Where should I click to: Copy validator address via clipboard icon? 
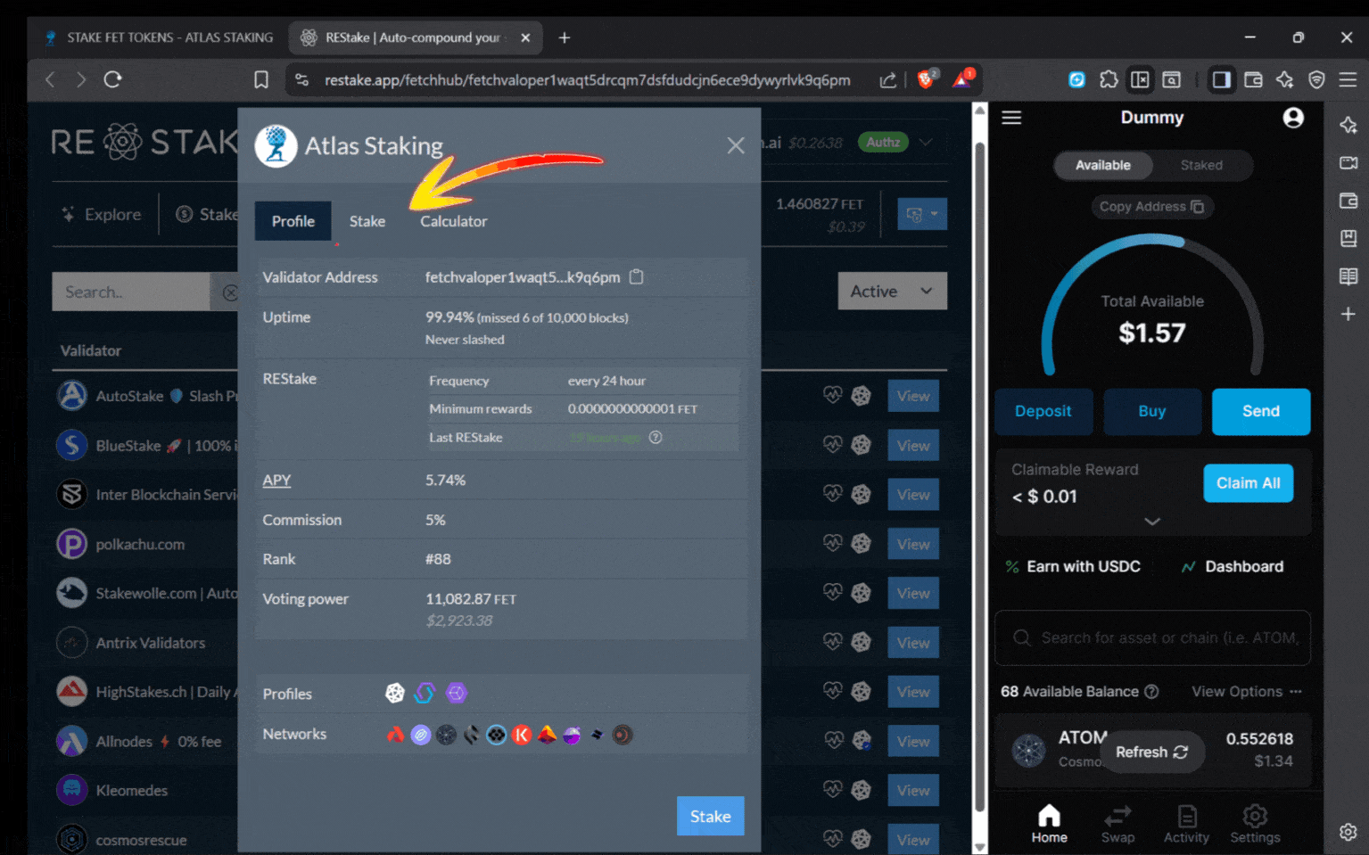[x=636, y=277]
